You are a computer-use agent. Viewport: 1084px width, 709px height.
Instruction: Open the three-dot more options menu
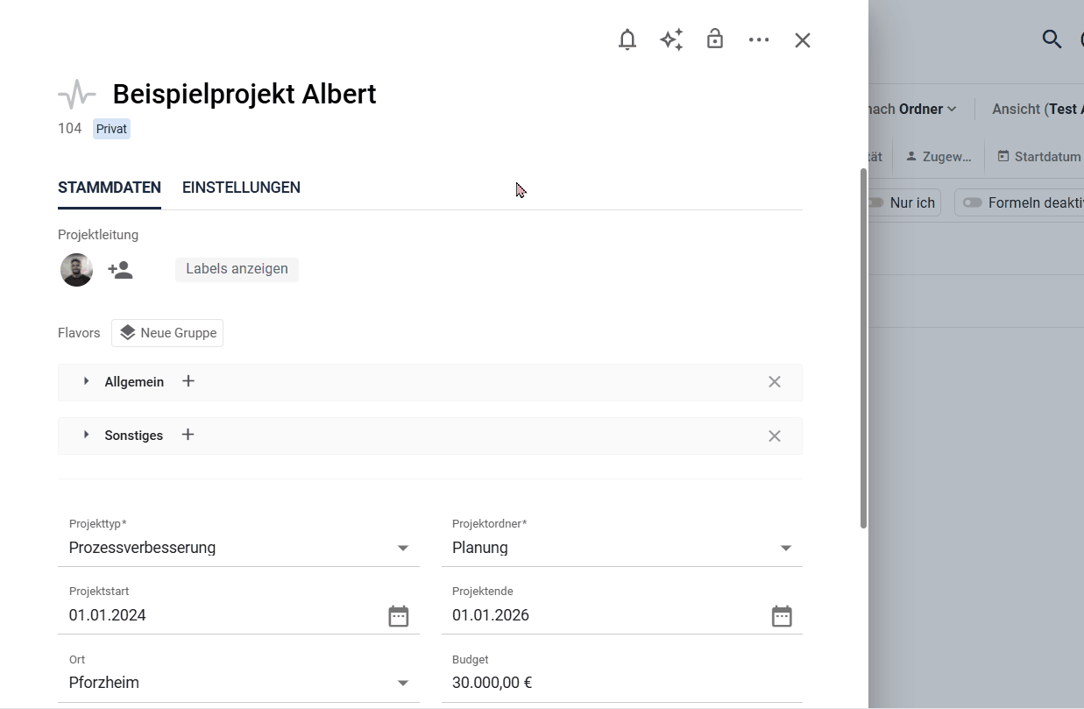point(759,40)
